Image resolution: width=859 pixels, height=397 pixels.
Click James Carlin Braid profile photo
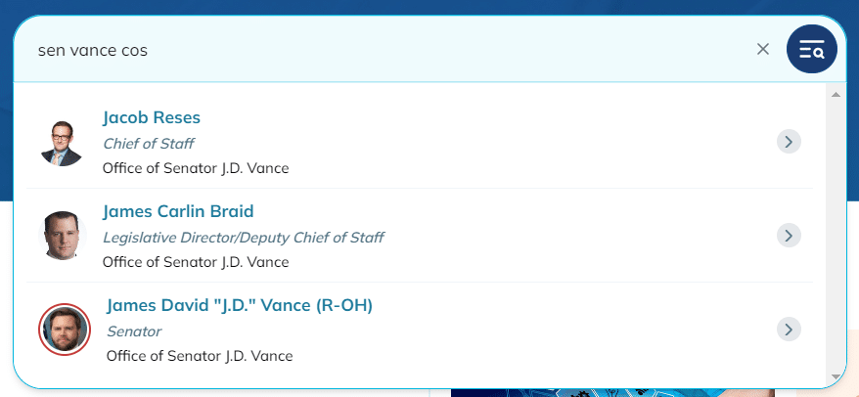(x=62, y=236)
